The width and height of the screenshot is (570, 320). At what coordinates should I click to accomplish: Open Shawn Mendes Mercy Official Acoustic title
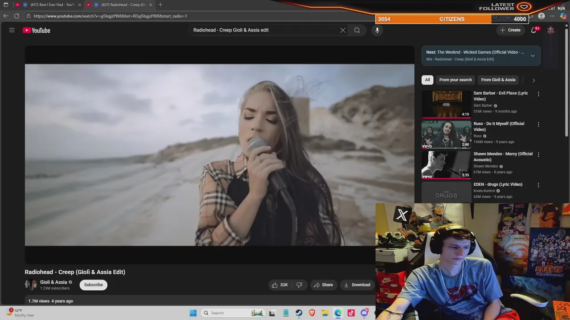[x=503, y=157]
